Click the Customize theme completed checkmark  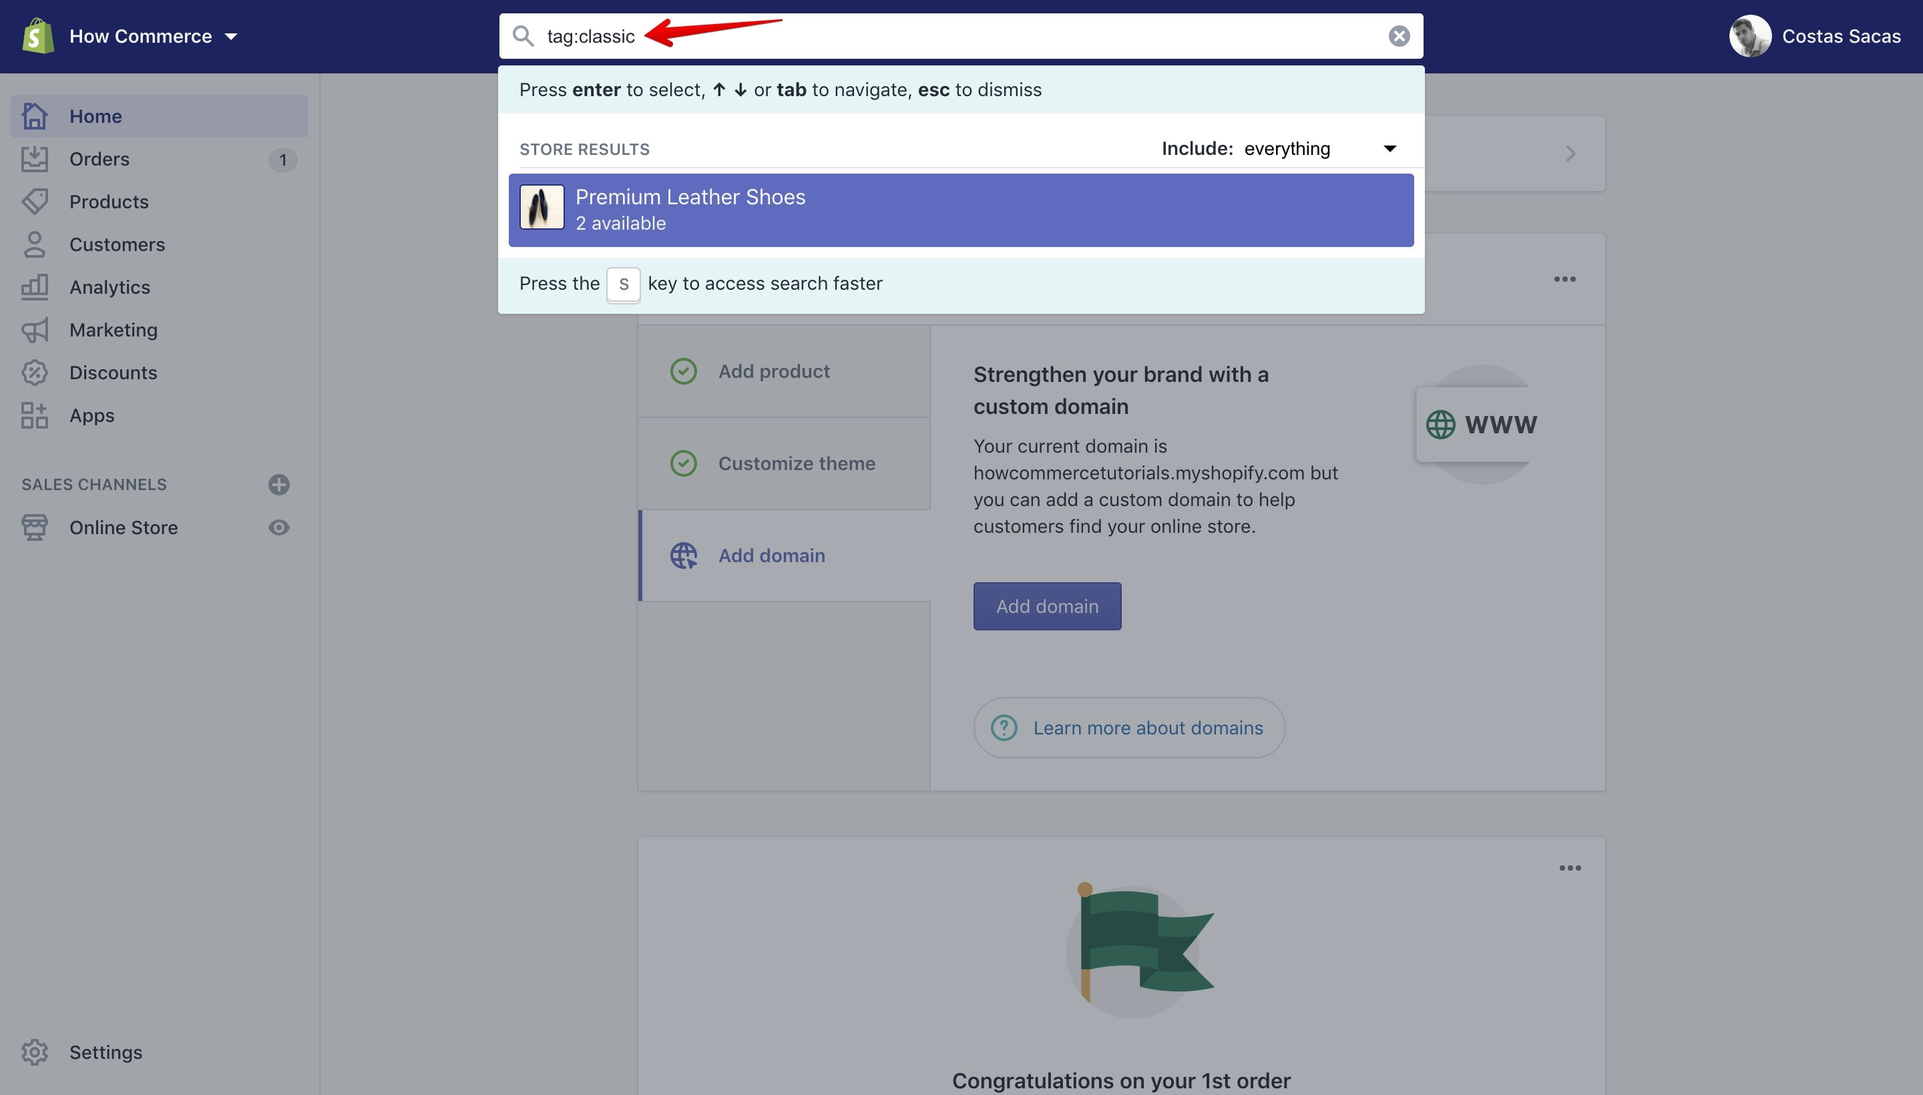684,463
